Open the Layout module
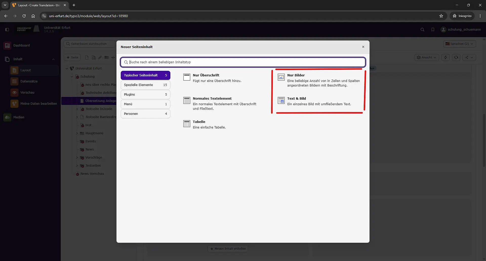 coord(34,70)
